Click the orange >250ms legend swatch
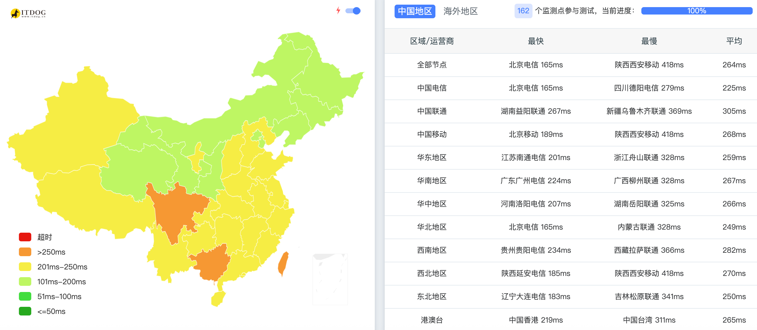Screen dimensions: 757x330 coord(25,252)
